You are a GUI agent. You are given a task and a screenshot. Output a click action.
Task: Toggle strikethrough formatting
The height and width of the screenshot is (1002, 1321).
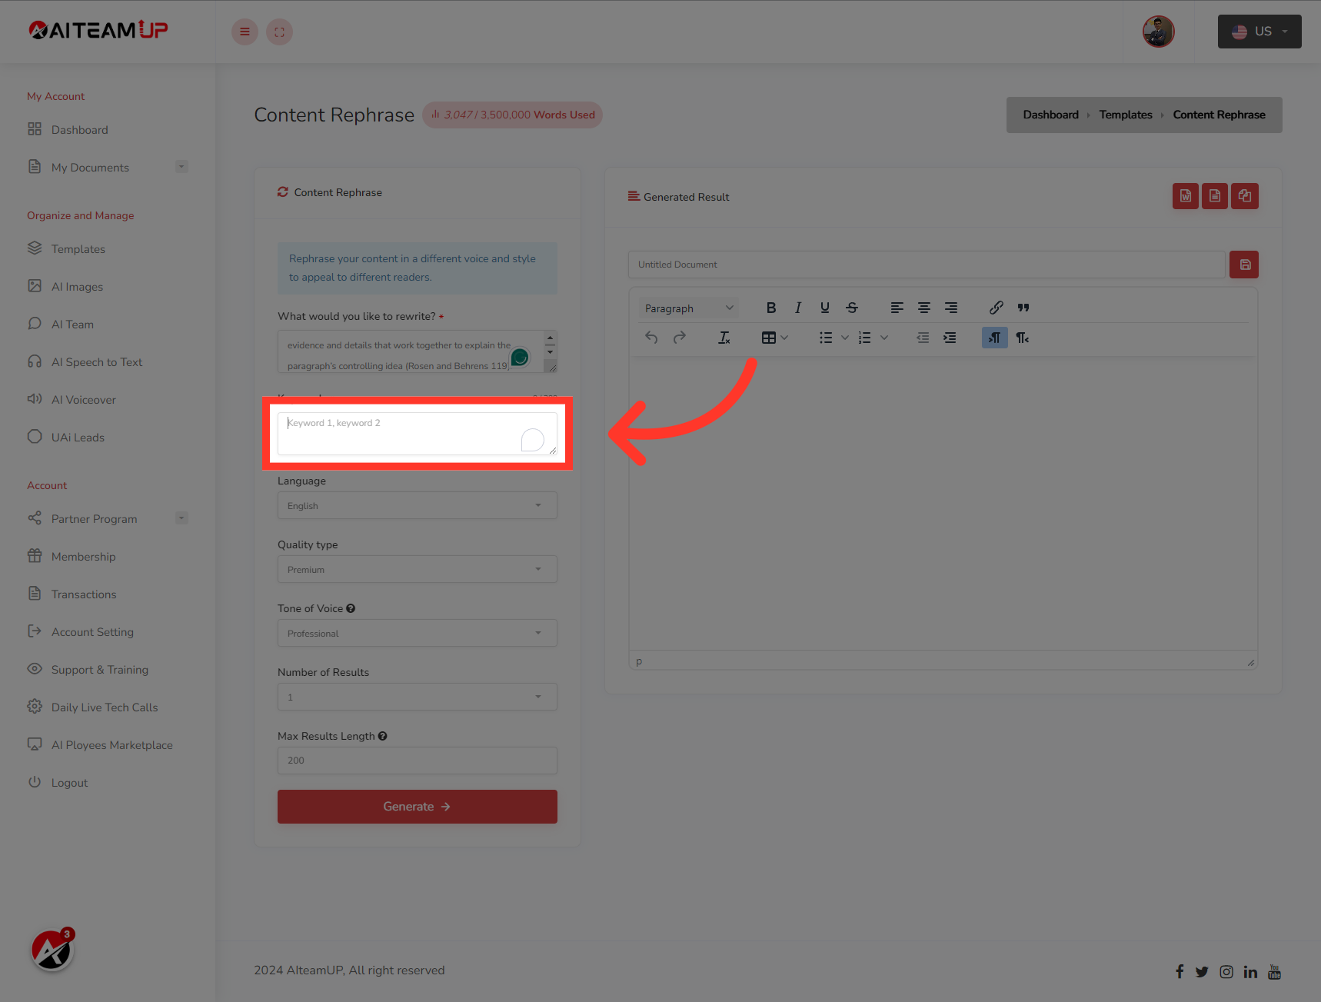coord(851,307)
